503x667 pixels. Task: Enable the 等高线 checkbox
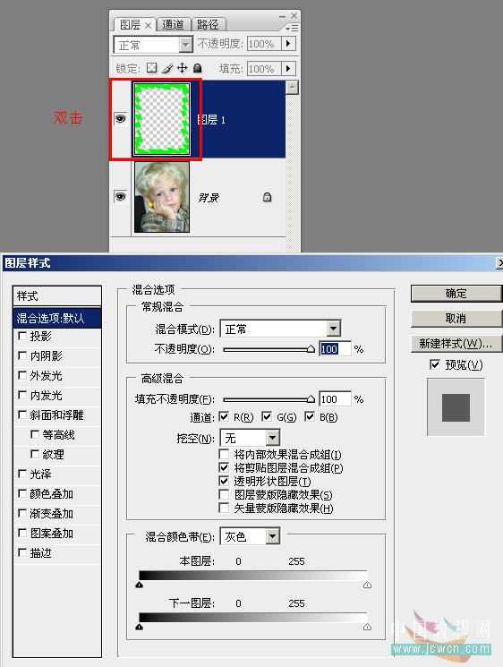(35, 434)
